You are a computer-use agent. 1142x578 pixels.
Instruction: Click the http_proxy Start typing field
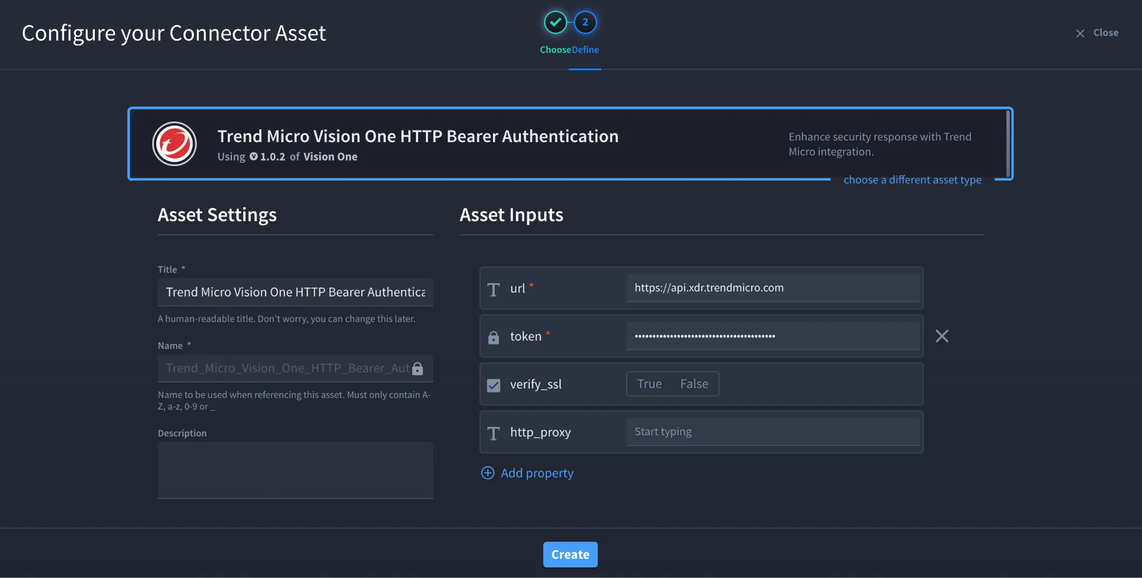(x=773, y=431)
